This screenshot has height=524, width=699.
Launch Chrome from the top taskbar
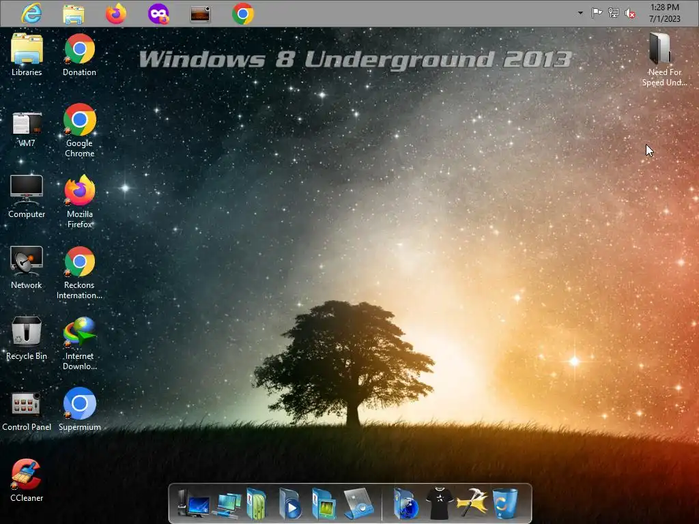(x=243, y=14)
